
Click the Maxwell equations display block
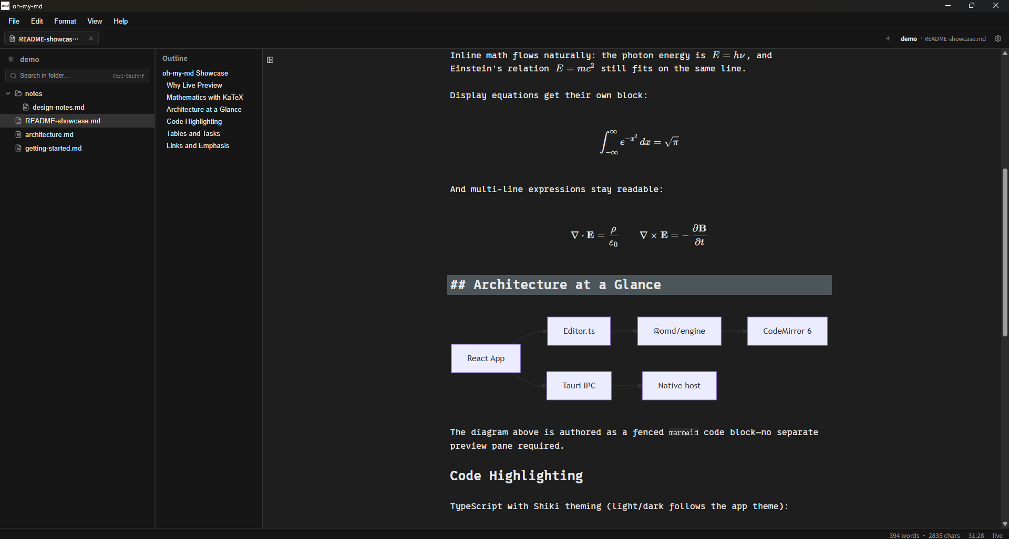[x=639, y=235]
